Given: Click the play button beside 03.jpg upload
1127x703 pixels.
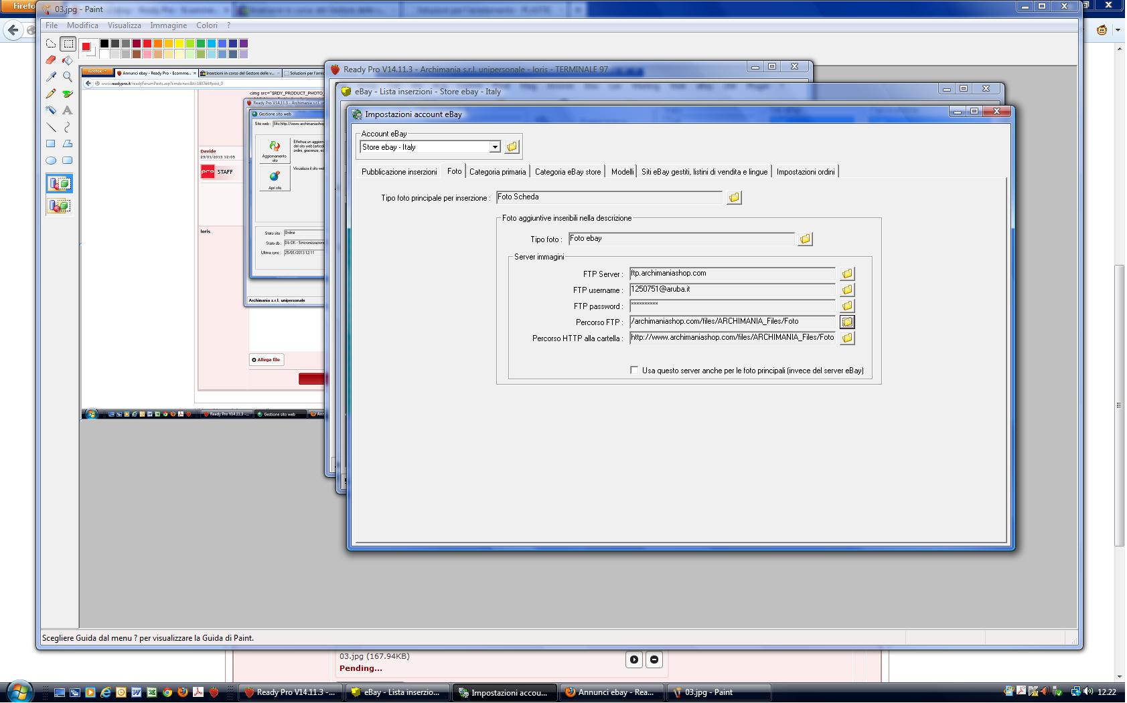Looking at the screenshot, I should pyautogui.click(x=634, y=660).
